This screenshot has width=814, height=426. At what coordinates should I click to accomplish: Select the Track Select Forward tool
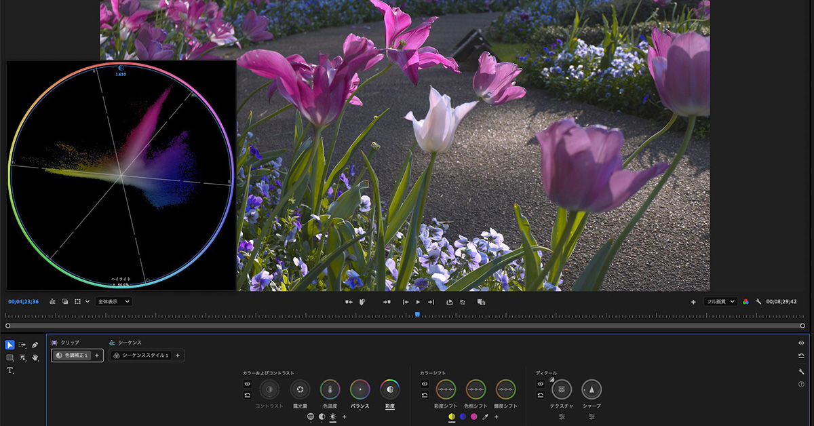[22, 345]
